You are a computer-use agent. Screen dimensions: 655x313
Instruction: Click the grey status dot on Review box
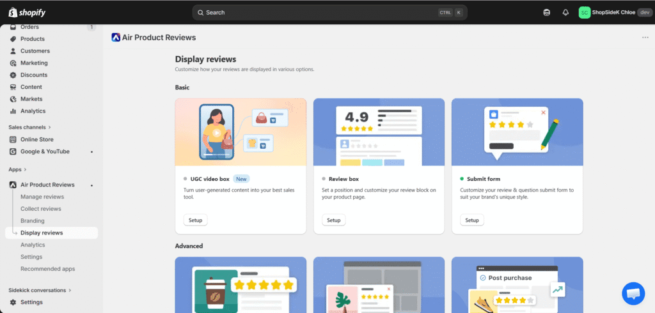324,179
